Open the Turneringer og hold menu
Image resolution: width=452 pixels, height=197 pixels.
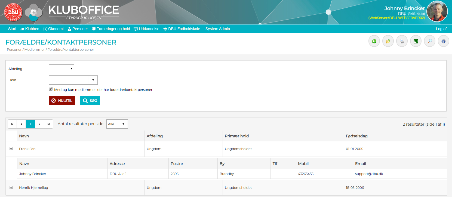[x=111, y=29]
